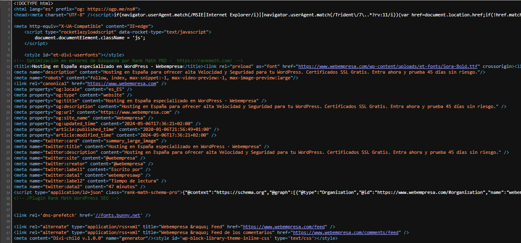Click the og:type website meta line
521x243 pixels.
(x=73, y=95)
